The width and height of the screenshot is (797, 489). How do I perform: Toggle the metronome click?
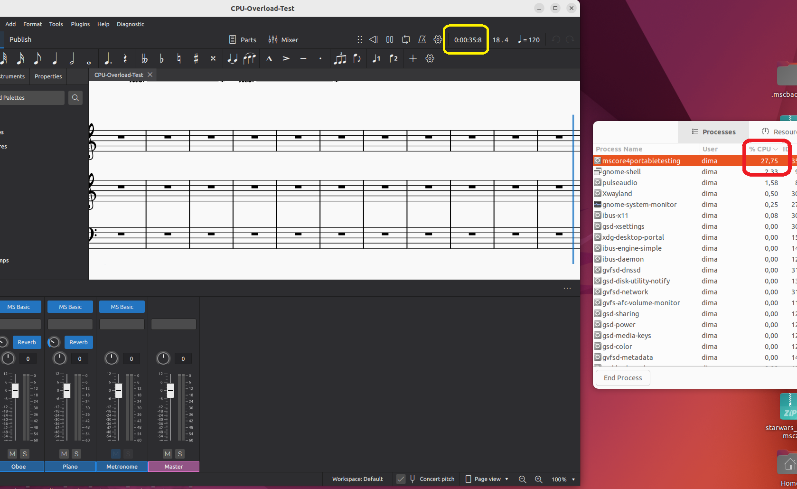click(422, 39)
